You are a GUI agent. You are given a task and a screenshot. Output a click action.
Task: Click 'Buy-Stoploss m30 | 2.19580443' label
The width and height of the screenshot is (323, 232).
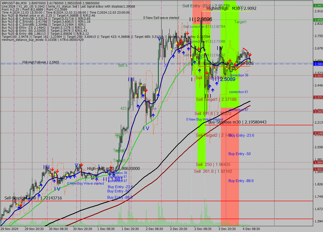(x=237, y=122)
